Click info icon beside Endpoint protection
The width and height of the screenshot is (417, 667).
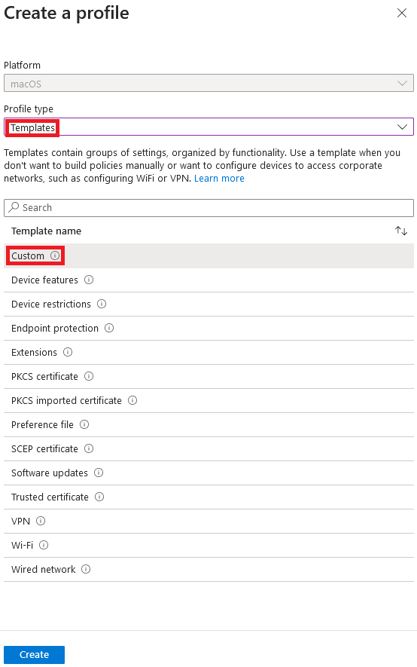pos(109,328)
